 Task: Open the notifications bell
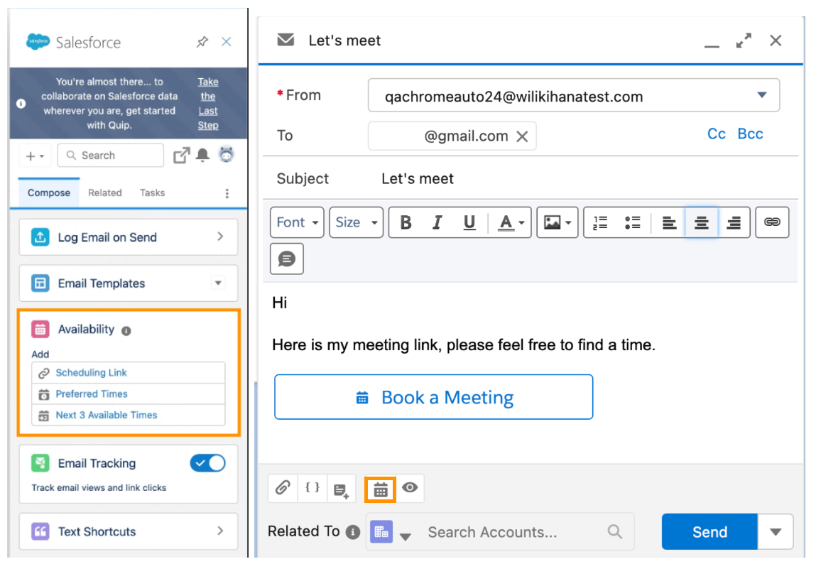(x=202, y=155)
